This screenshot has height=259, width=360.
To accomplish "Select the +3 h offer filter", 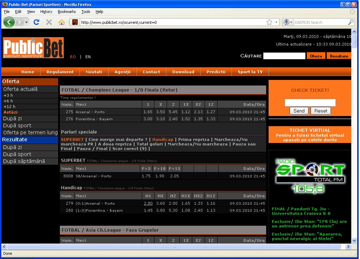I will coord(30,95).
